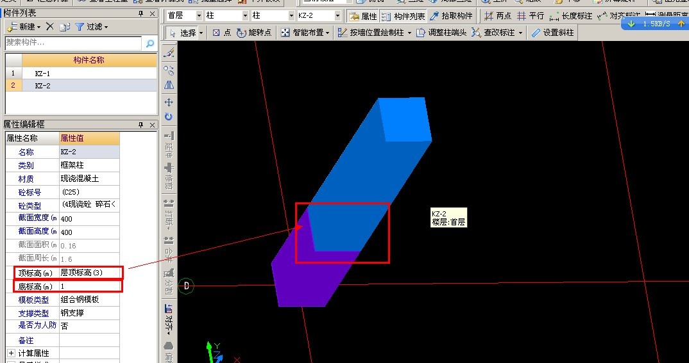Click the empty 备注 remarks value cell

click(89, 340)
